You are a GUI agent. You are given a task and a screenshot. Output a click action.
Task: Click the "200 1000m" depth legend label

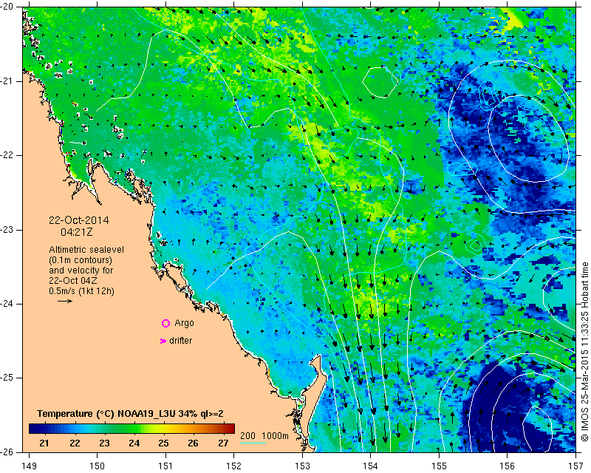point(264,435)
